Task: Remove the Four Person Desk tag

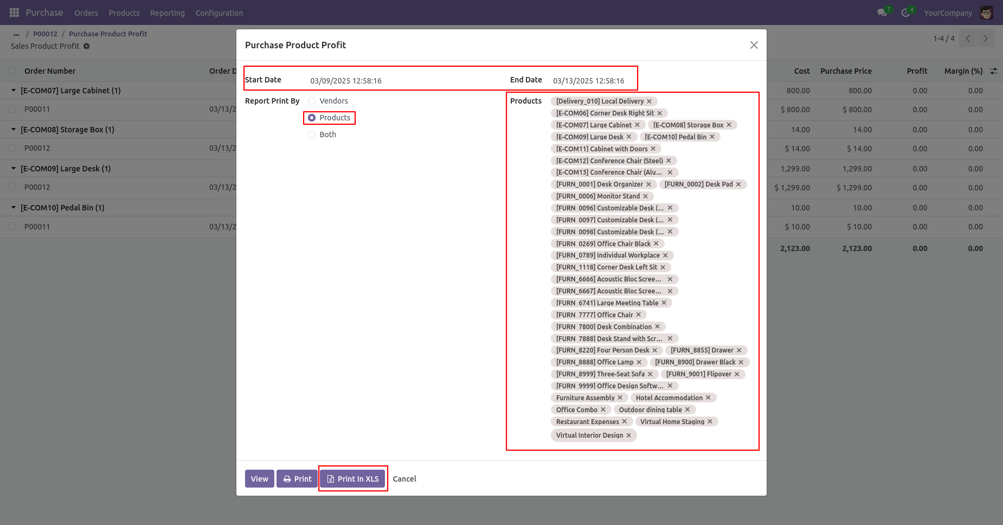Action: pos(655,350)
